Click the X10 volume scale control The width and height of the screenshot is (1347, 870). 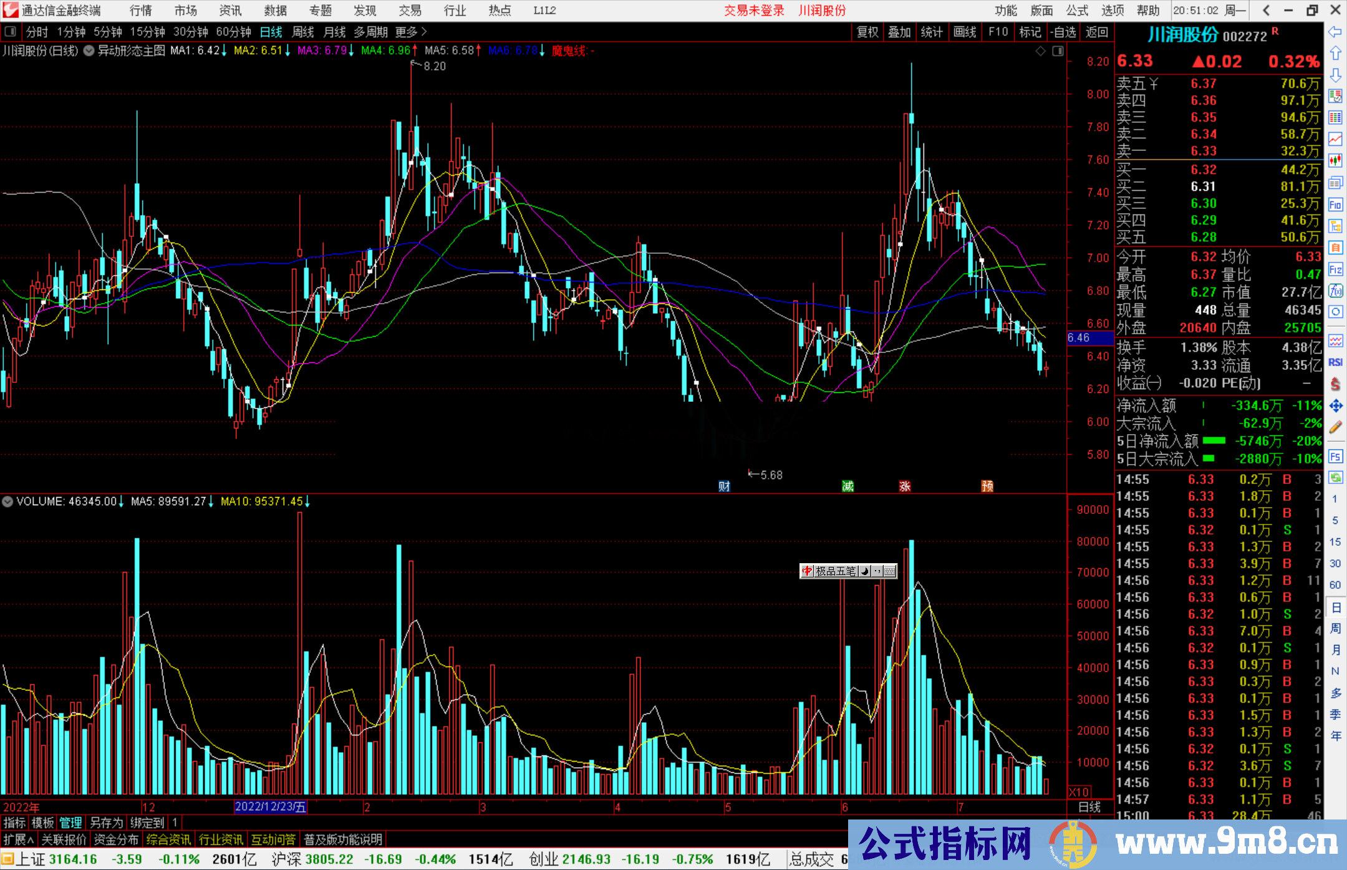[x=1079, y=791]
